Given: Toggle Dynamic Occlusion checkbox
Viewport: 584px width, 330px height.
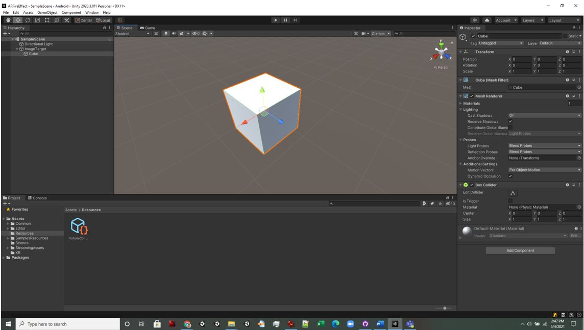Looking at the screenshot, I should [x=510, y=176].
